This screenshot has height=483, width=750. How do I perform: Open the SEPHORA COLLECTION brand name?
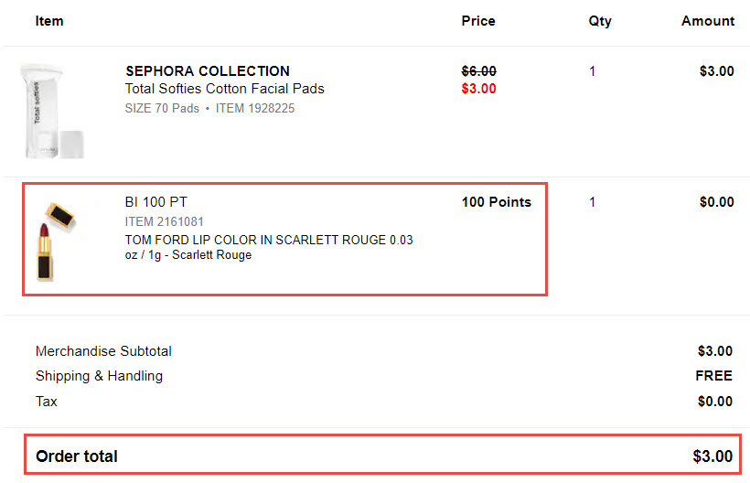click(x=208, y=71)
